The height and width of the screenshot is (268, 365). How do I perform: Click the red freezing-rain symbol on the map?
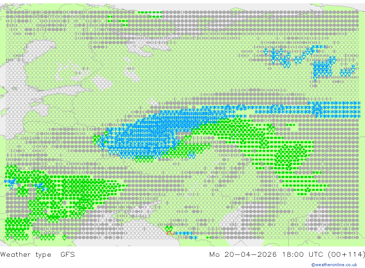(170, 233)
